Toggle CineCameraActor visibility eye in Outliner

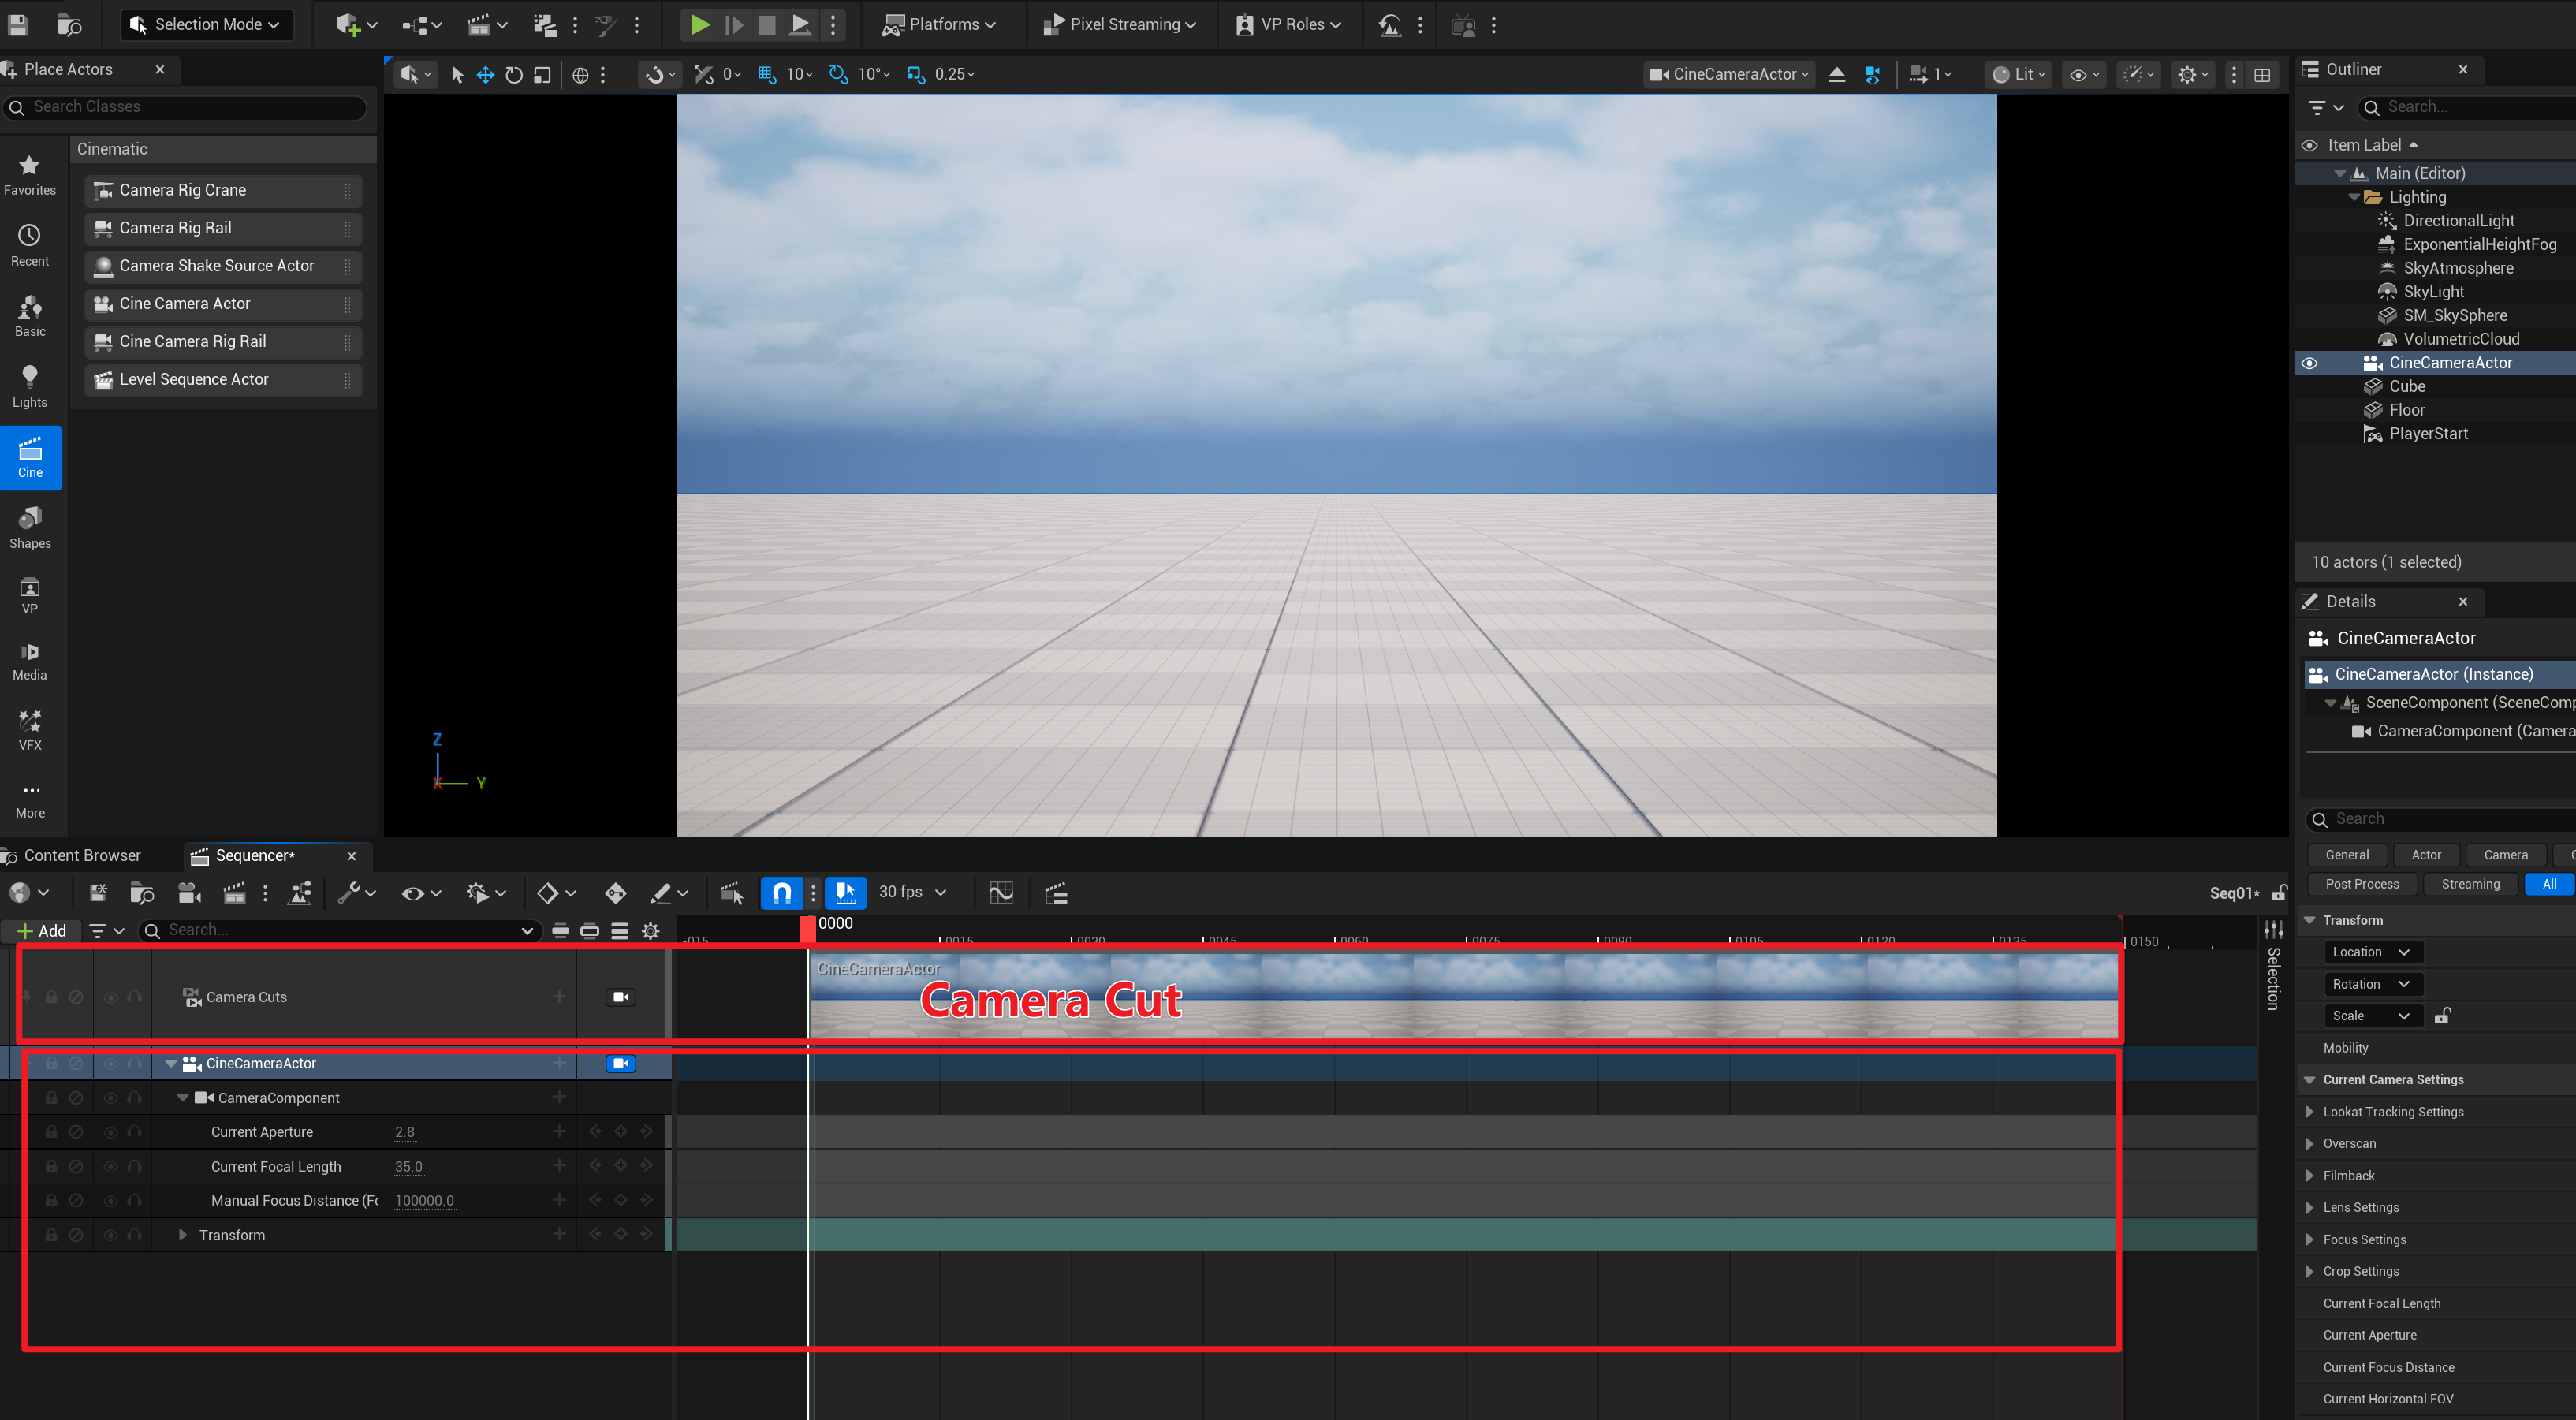tap(2309, 363)
